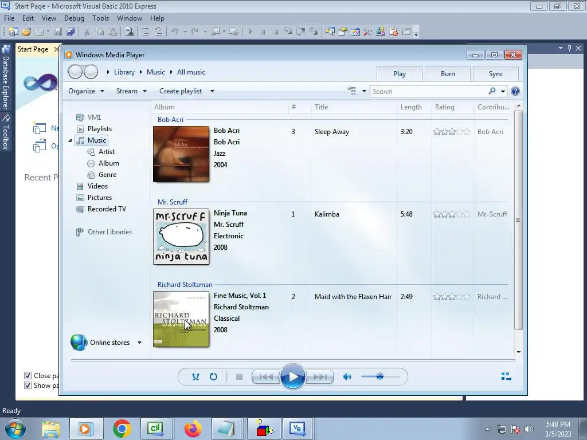The height and width of the screenshot is (440, 587).
Task: Open the Stream dropdown
Action: pyautogui.click(x=131, y=91)
